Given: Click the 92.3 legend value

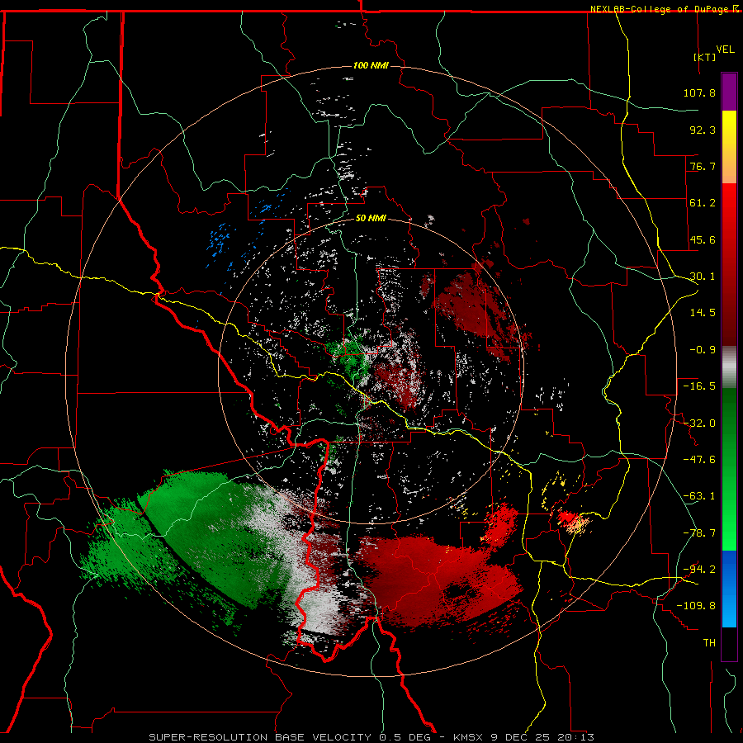Looking at the screenshot, I should coord(703,130).
